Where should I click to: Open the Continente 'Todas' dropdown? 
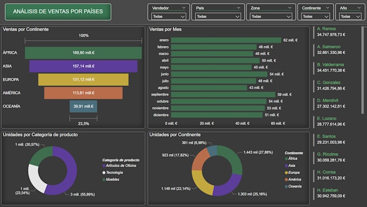click(315, 16)
